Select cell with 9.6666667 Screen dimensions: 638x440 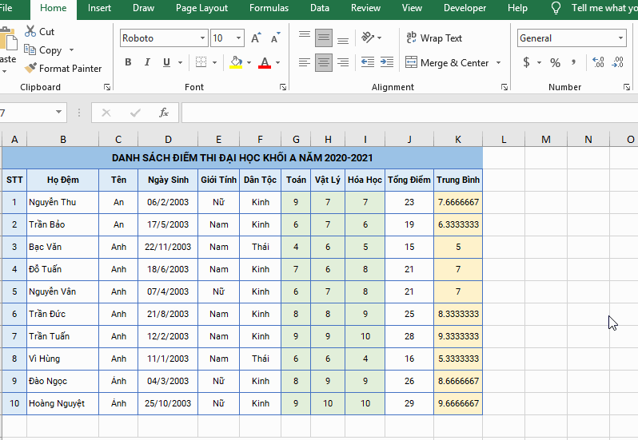coord(458,403)
